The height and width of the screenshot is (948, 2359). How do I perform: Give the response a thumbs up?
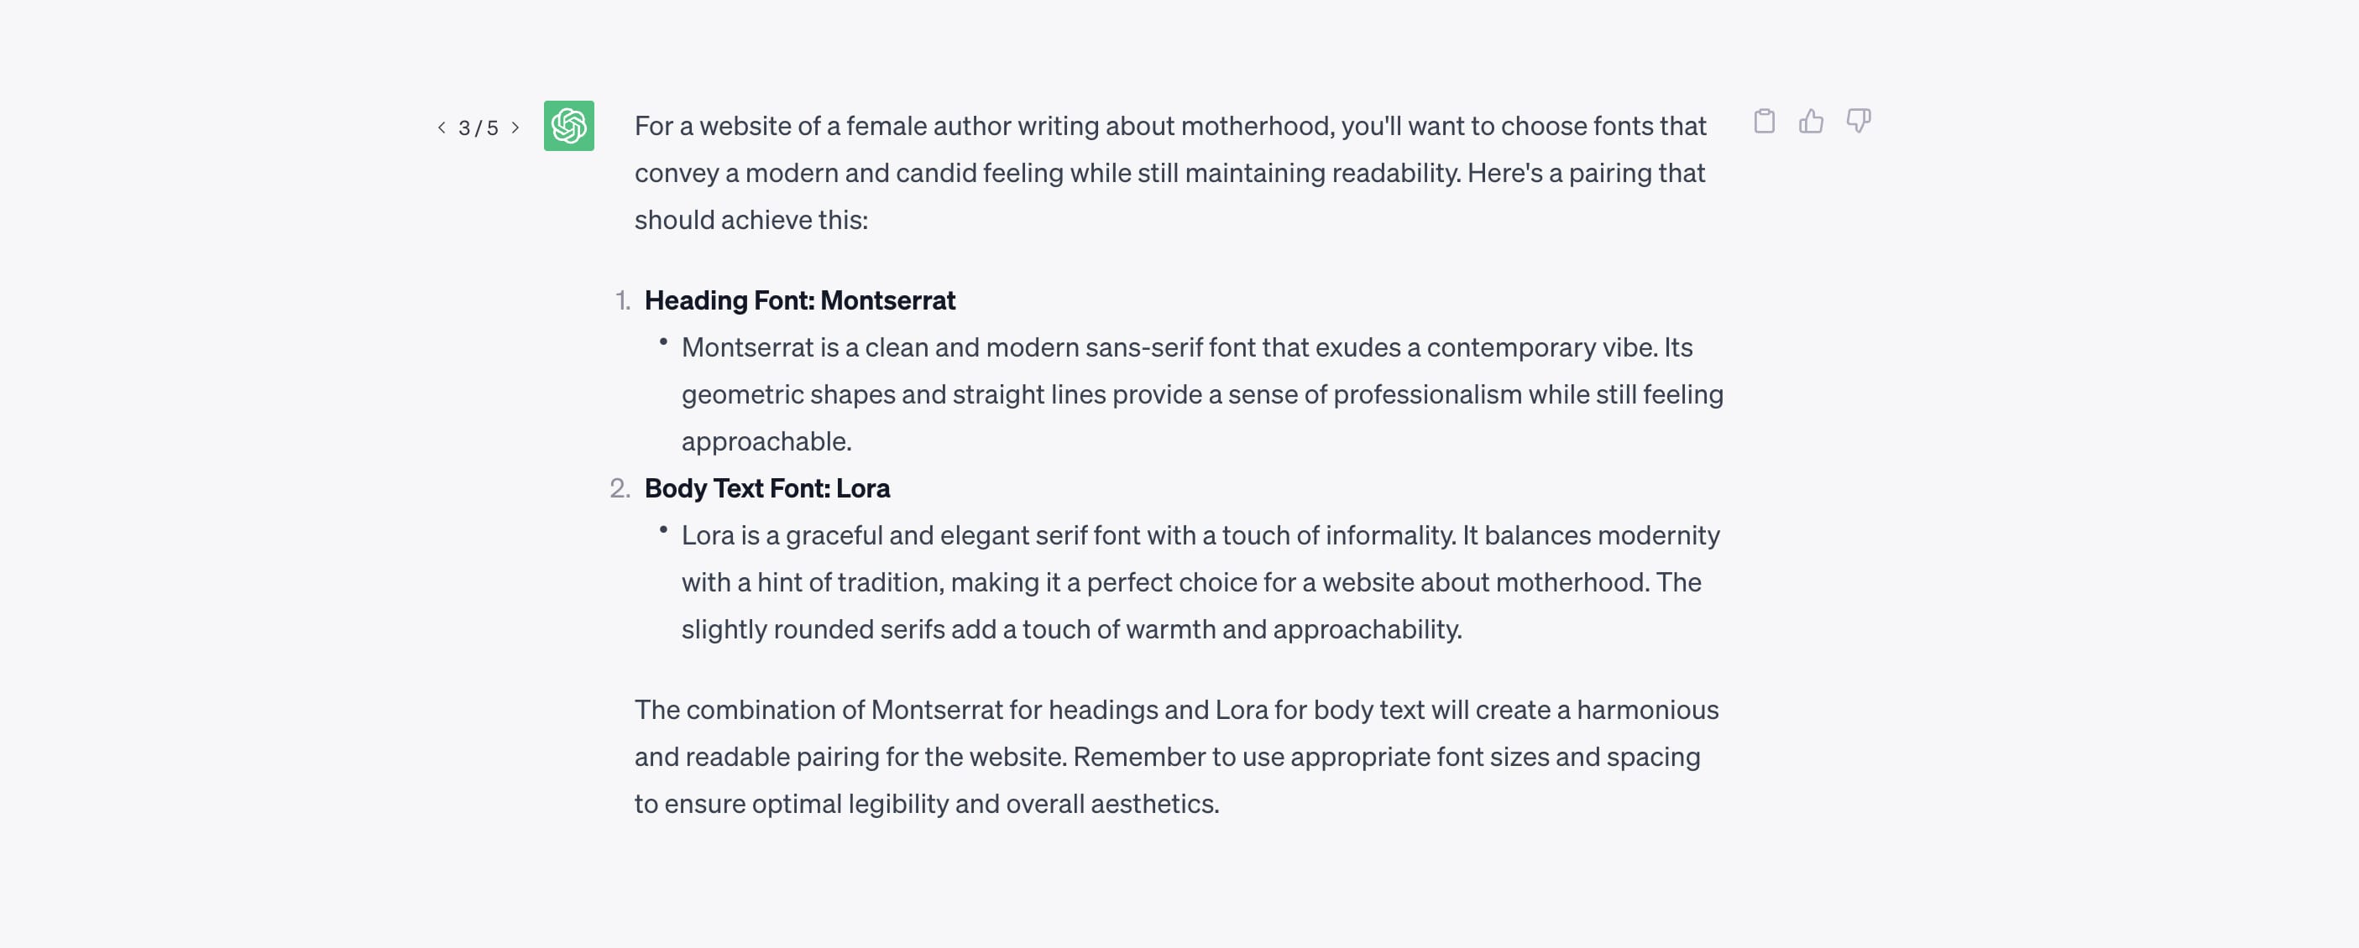click(1811, 121)
